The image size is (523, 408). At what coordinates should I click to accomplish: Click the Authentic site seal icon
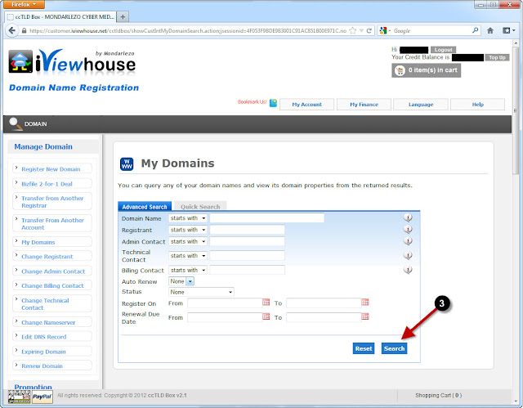click(19, 397)
